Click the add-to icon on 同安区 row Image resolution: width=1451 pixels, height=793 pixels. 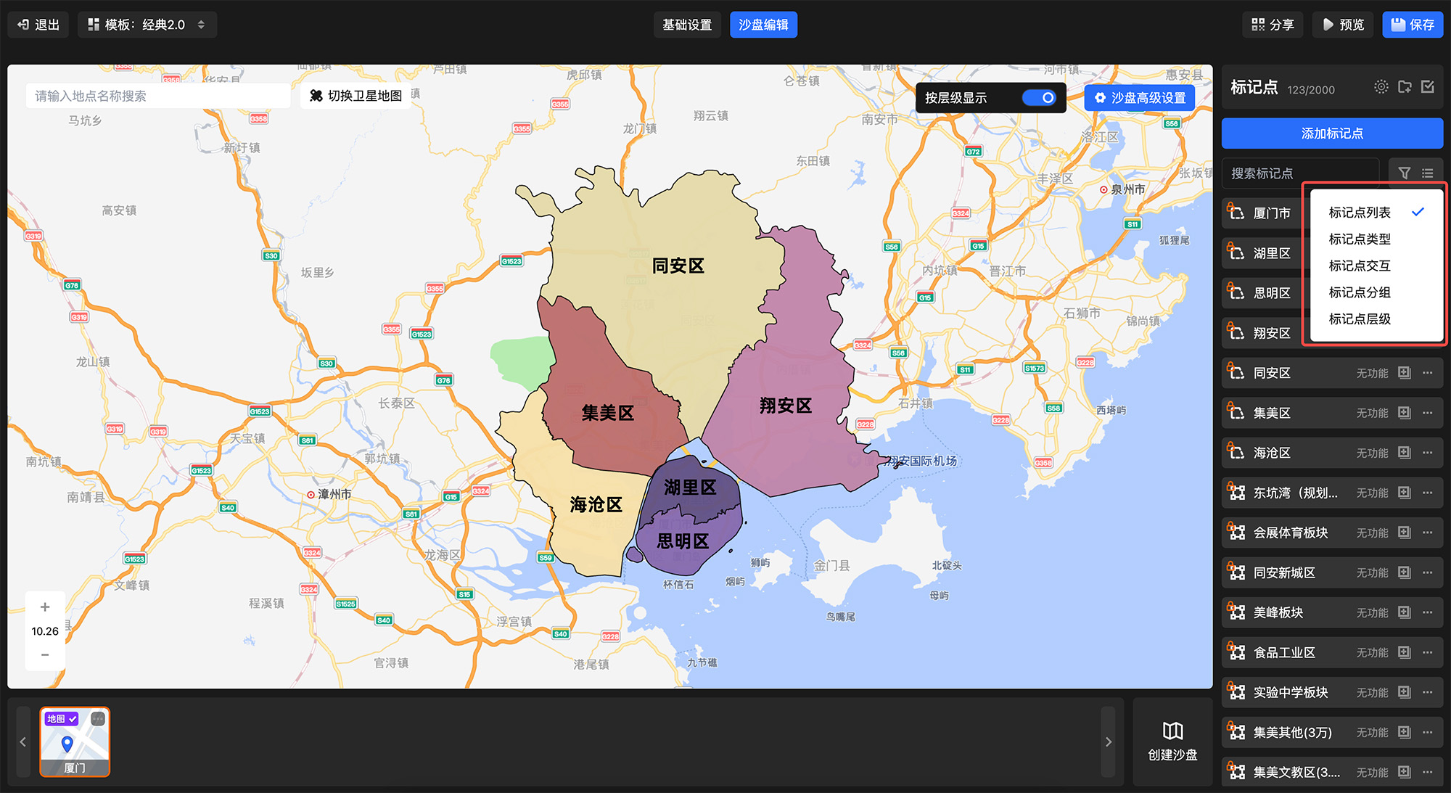point(1405,373)
